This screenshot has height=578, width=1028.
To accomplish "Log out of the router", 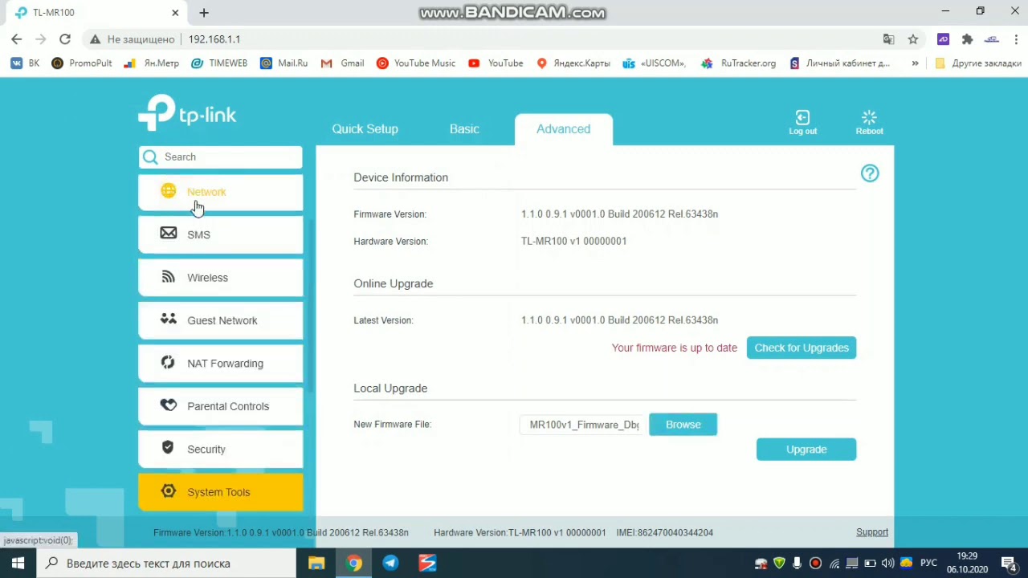I will click(x=802, y=122).
